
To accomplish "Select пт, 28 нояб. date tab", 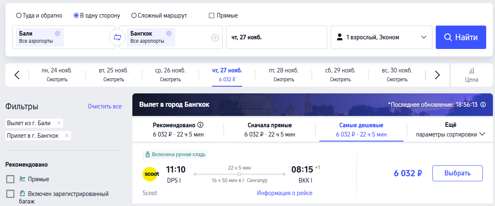I will pyautogui.click(x=284, y=75).
